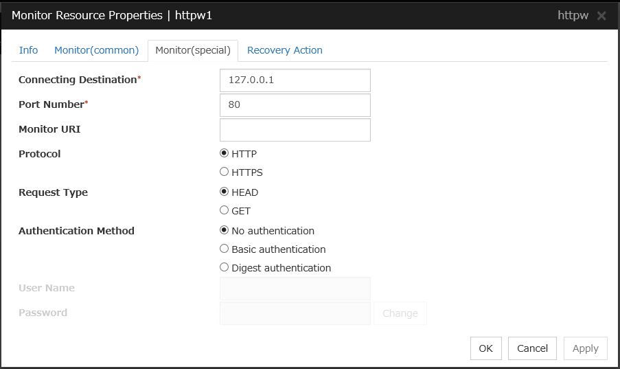
Task: Set request type to HEAD
Action: tap(225, 192)
